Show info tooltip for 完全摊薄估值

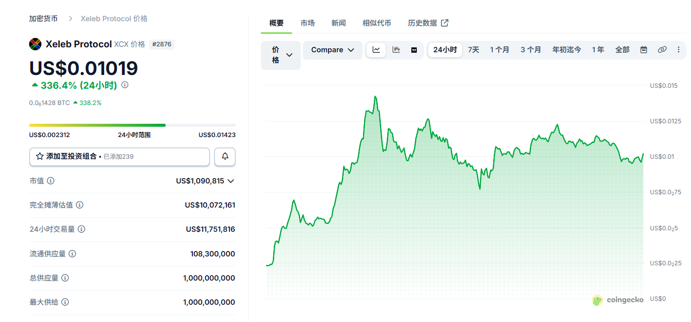click(x=79, y=205)
